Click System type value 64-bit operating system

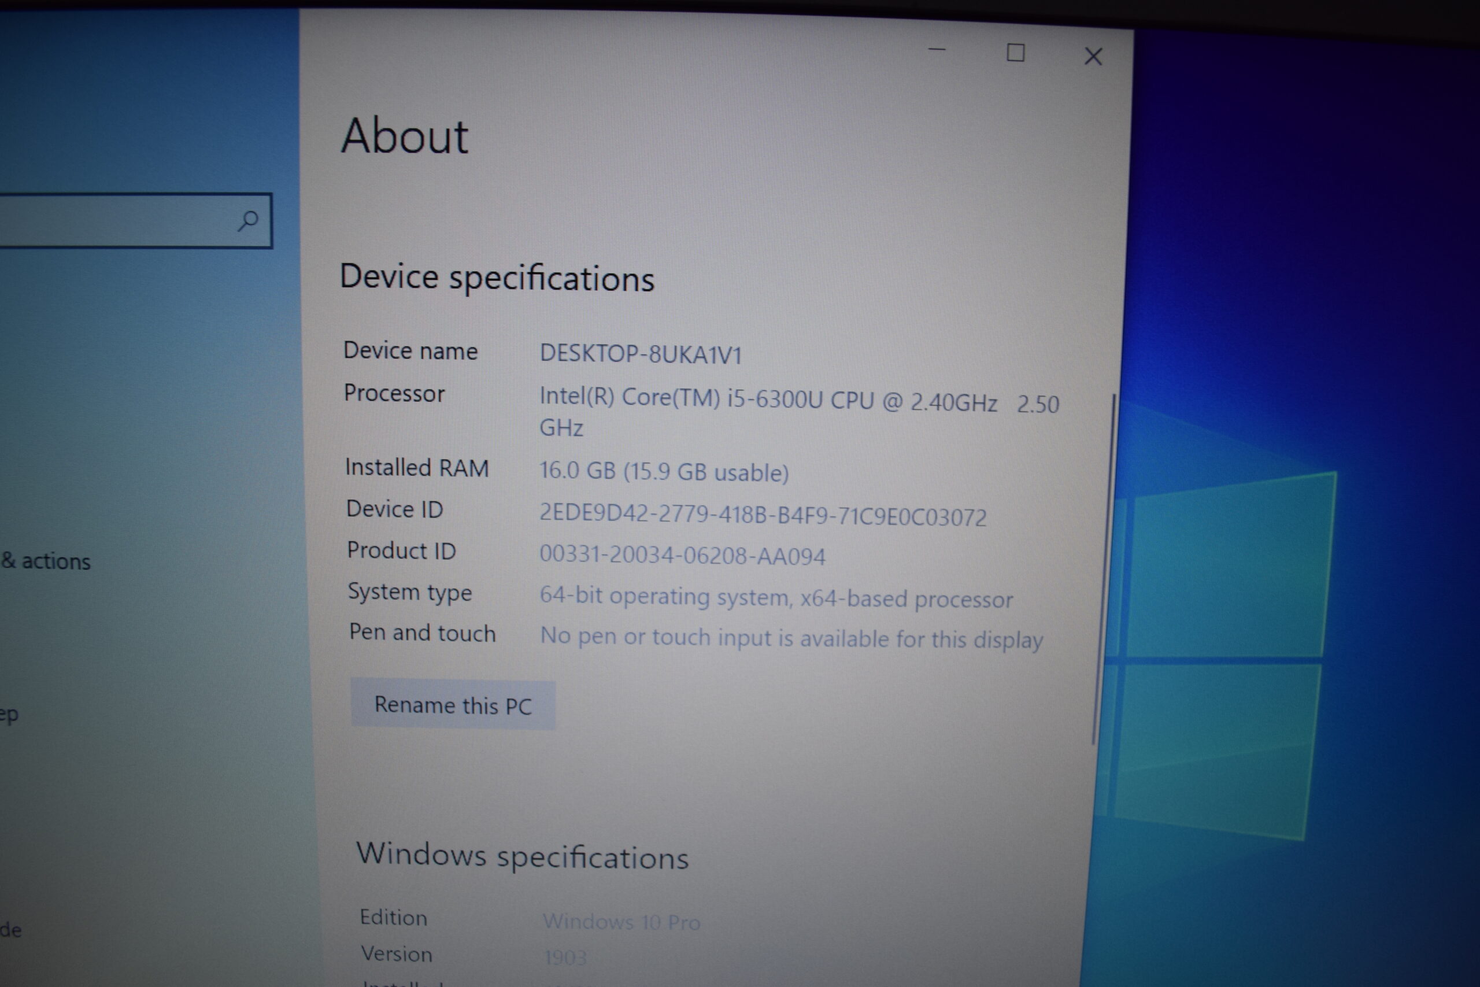tap(776, 597)
